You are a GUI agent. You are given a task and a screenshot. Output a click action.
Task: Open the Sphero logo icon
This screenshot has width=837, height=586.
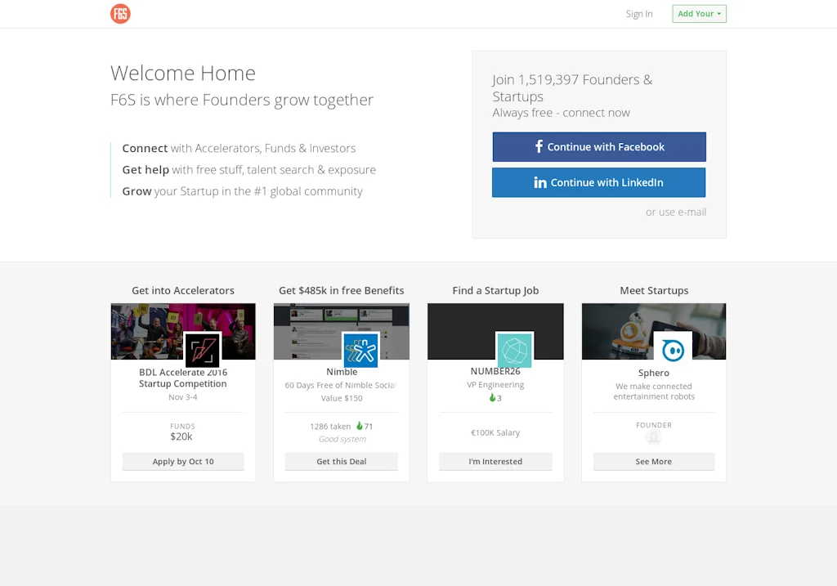[673, 350]
